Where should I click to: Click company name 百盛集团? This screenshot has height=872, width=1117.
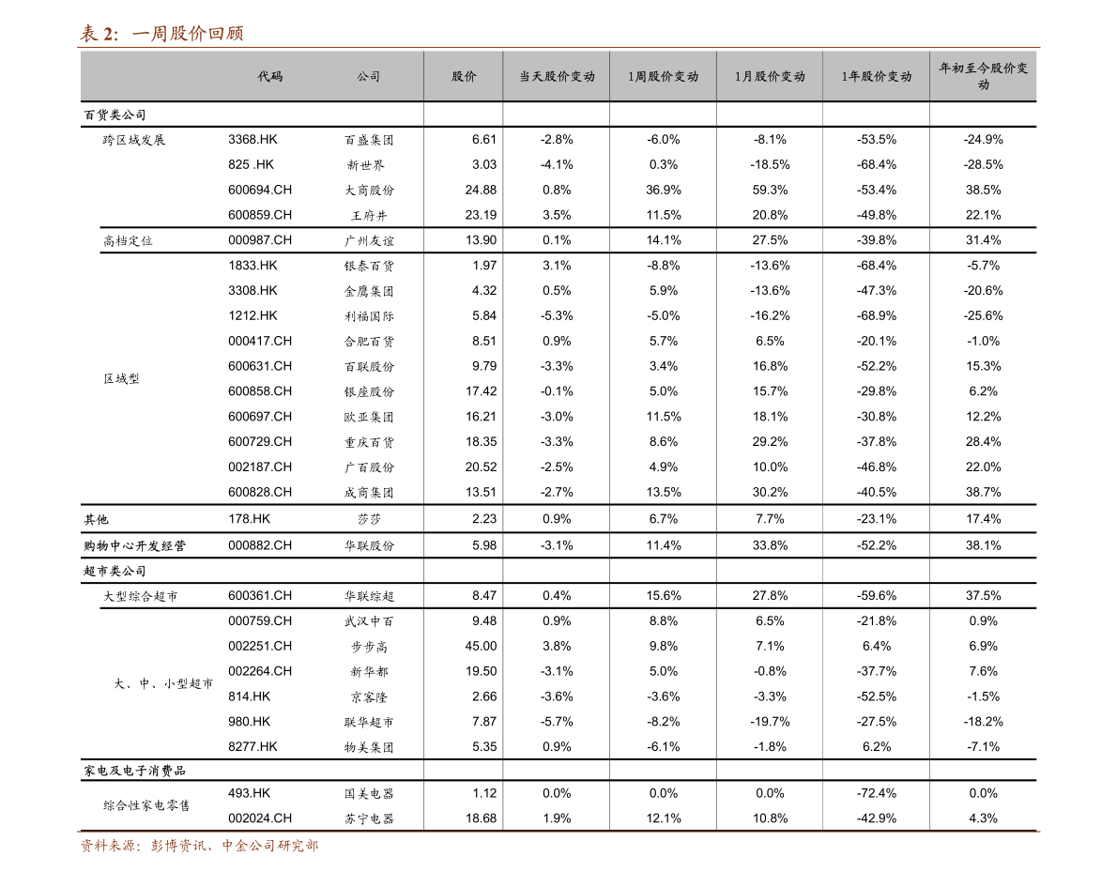point(369,141)
